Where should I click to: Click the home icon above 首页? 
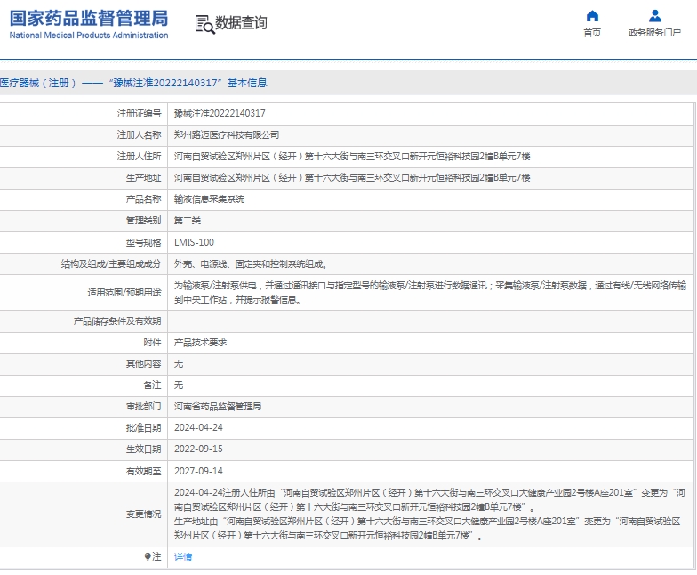pyautogui.click(x=592, y=16)
